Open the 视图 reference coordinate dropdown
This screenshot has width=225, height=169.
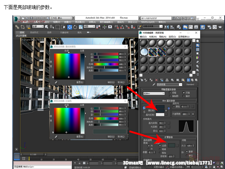point(89,26)
